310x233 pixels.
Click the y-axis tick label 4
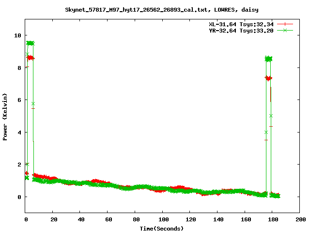tap(19, 133)
